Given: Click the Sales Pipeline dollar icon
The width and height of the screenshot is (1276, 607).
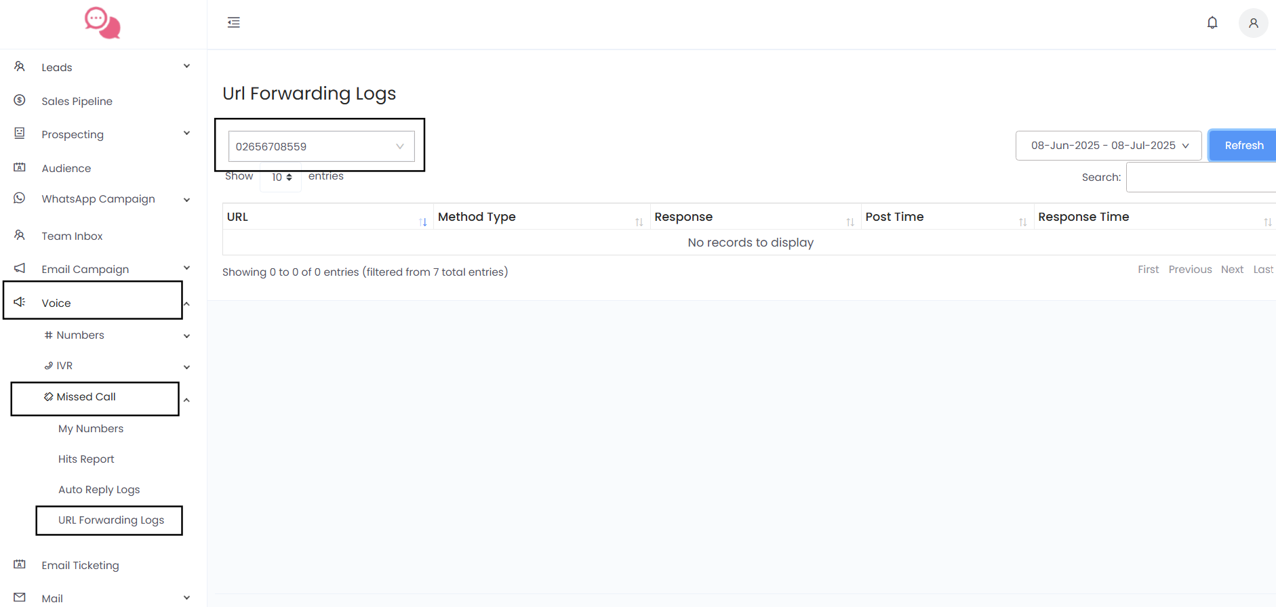Looking at the screenshot, I should [x=20, y=100].
